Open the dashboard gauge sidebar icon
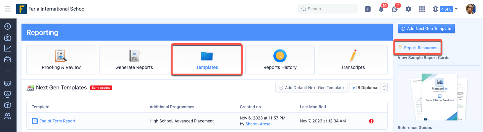Screen dimensions: 483x132 point(8,26)
